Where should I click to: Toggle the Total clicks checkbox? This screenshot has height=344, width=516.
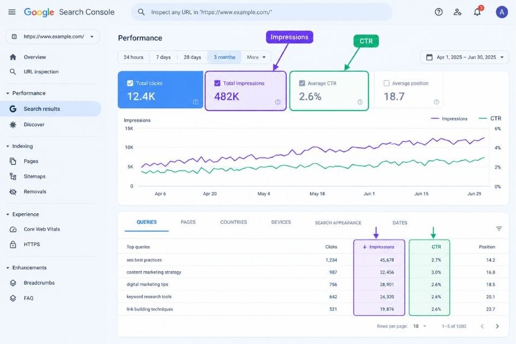[x=130, y=83]
